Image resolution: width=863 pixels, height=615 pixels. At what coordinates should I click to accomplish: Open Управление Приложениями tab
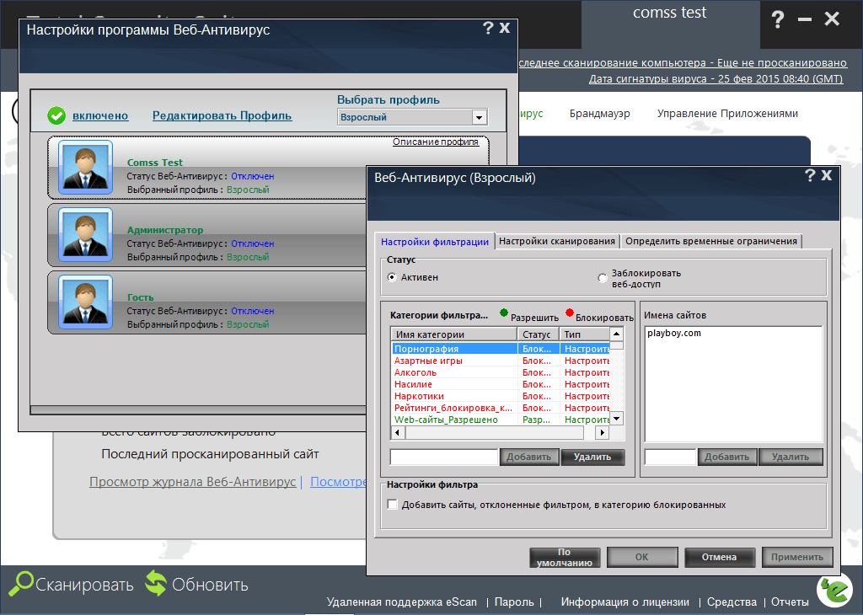coord(727,114)
